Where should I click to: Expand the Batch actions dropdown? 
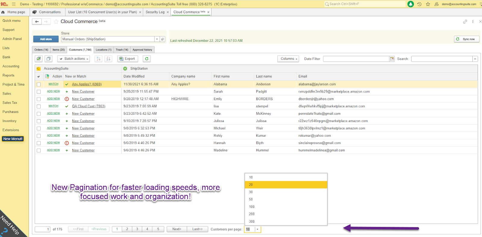74,59
